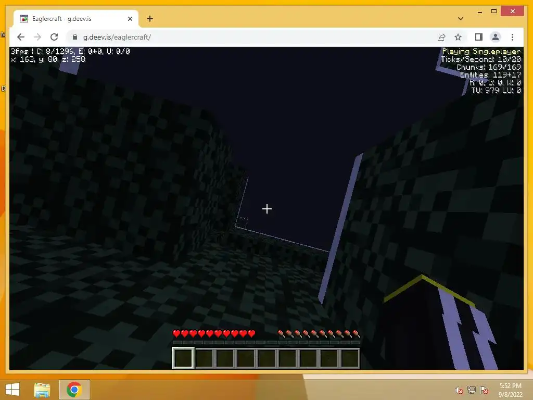The height and width of the screenshot is (400, 533).
Task: Open the Windows Start button
Action: point(12,390)
